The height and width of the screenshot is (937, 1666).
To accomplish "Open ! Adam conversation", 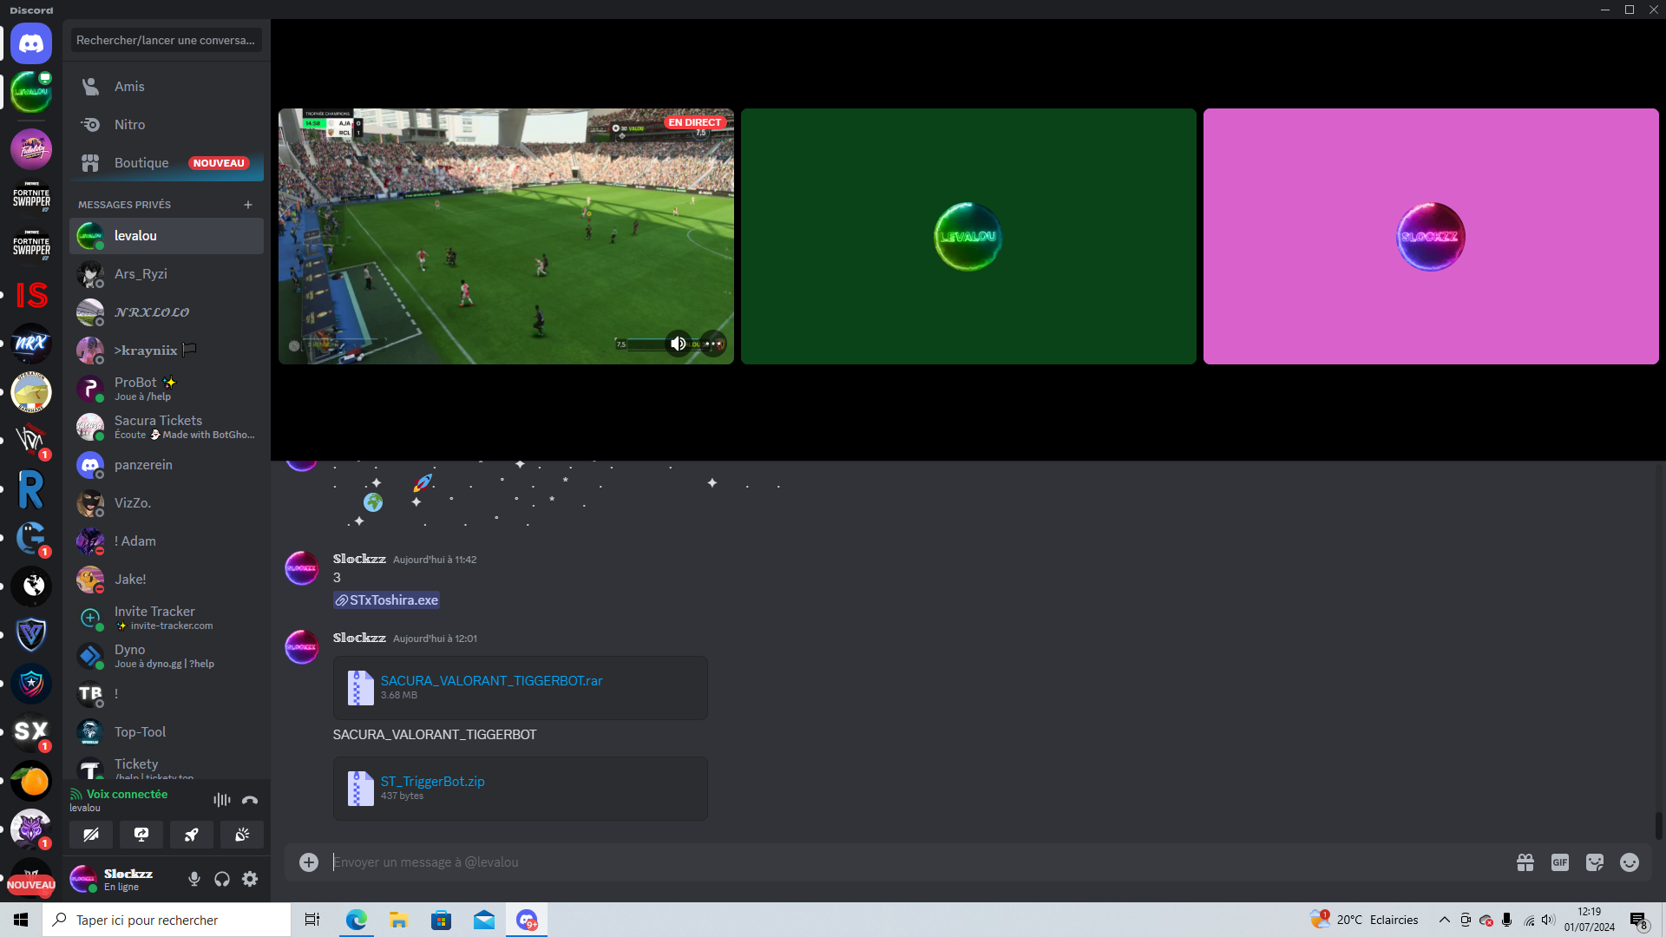I will tap(167, 541).
